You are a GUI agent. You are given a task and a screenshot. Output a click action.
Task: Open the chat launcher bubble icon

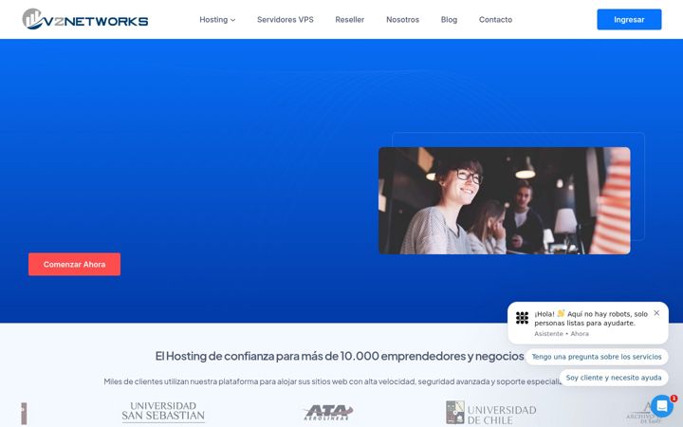[x=662, y=406]
